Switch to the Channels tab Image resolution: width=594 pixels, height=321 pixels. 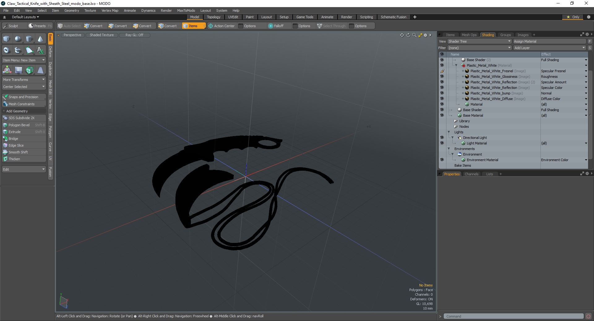471,174
